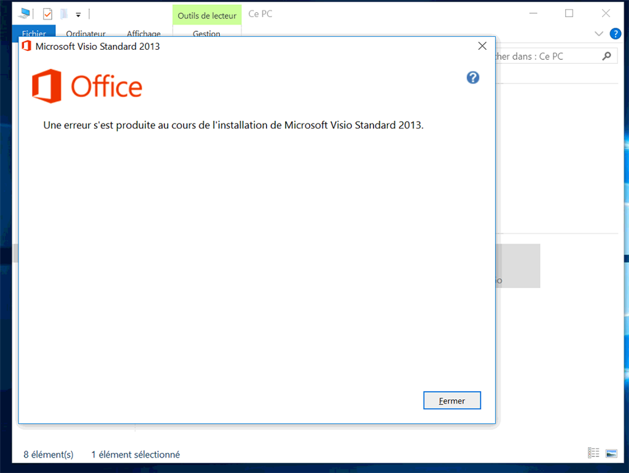
Task: Close the Ce PC Explorer window
Action: [606, 14]
